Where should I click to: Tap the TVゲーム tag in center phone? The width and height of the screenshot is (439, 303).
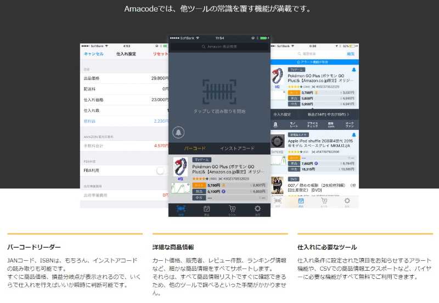click(x=201, y=160)
